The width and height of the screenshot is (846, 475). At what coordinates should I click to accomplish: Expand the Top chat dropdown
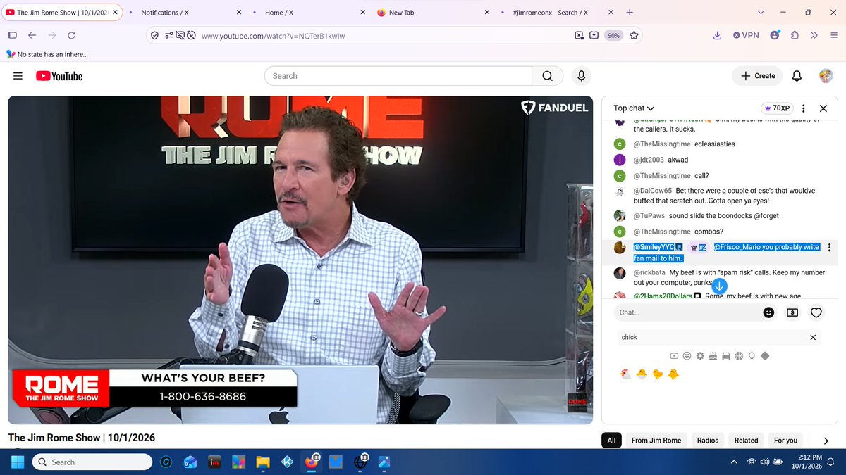pyautogui.click(x=634, y=108)
